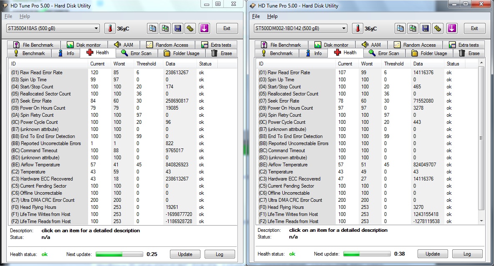Click the save icon in right window
Viewport: 494px width, 266px height.
[426, 28]
